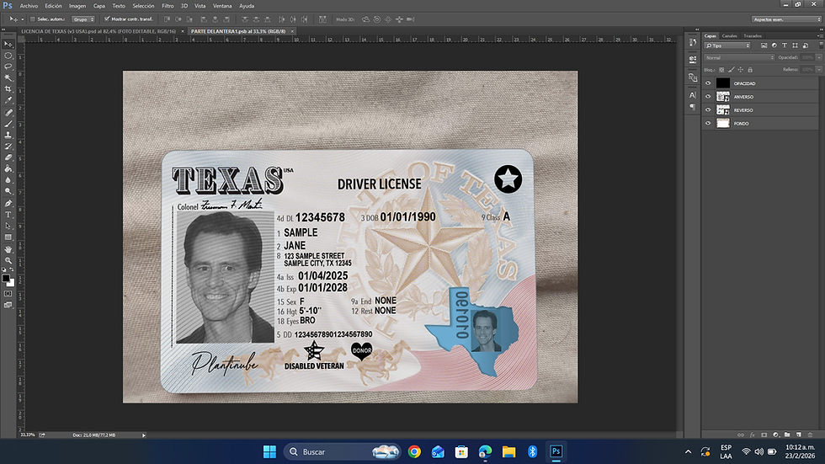Select the Move tool in the toolbox
The image size is (825, 464).
tap(8, 44)
